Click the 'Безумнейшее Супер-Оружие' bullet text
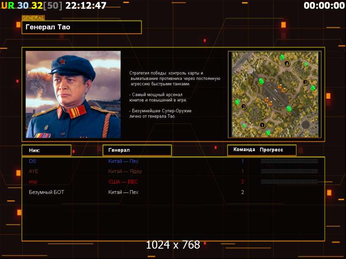The width and height of the screenshot is (346, 259). (160, 114)
